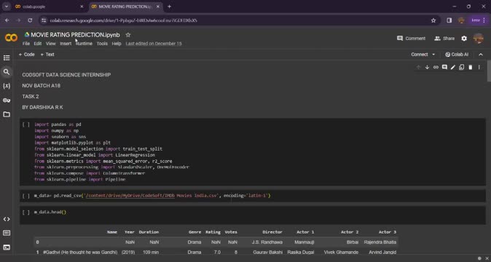
Task: Open the Table of contents sidebar icon
Action: [7, 57]
